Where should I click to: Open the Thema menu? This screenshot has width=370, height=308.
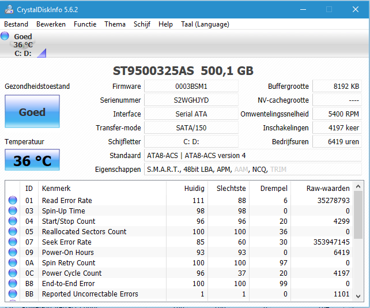[115, 24]
